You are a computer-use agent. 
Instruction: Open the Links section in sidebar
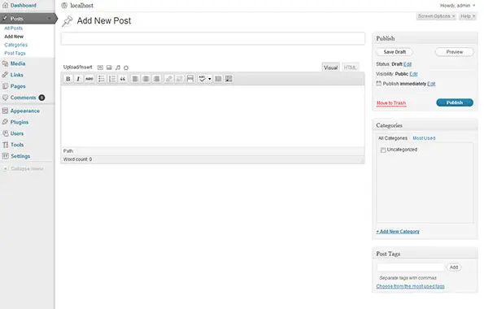click(x=16, y=75)
